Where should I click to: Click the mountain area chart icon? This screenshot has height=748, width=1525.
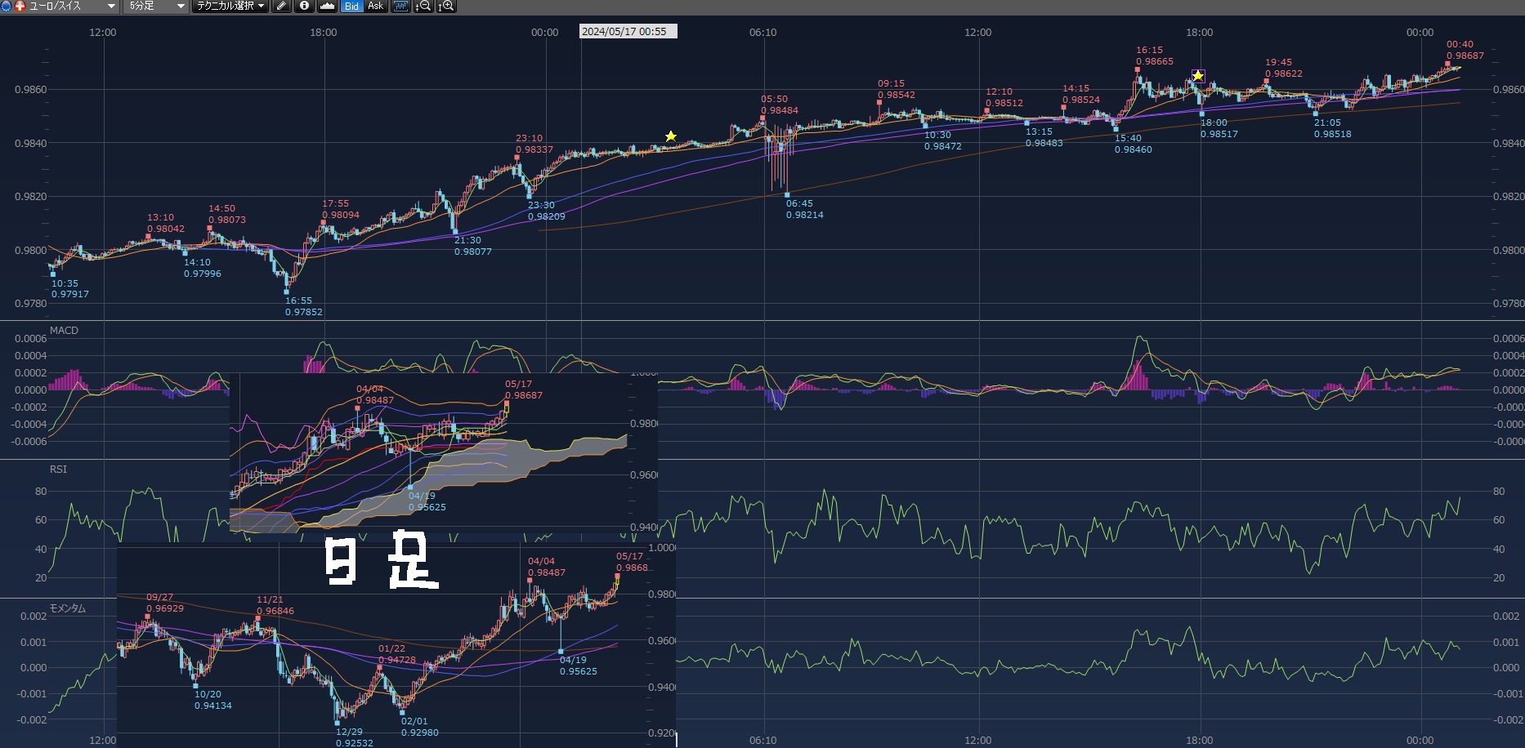click(327, 7)
